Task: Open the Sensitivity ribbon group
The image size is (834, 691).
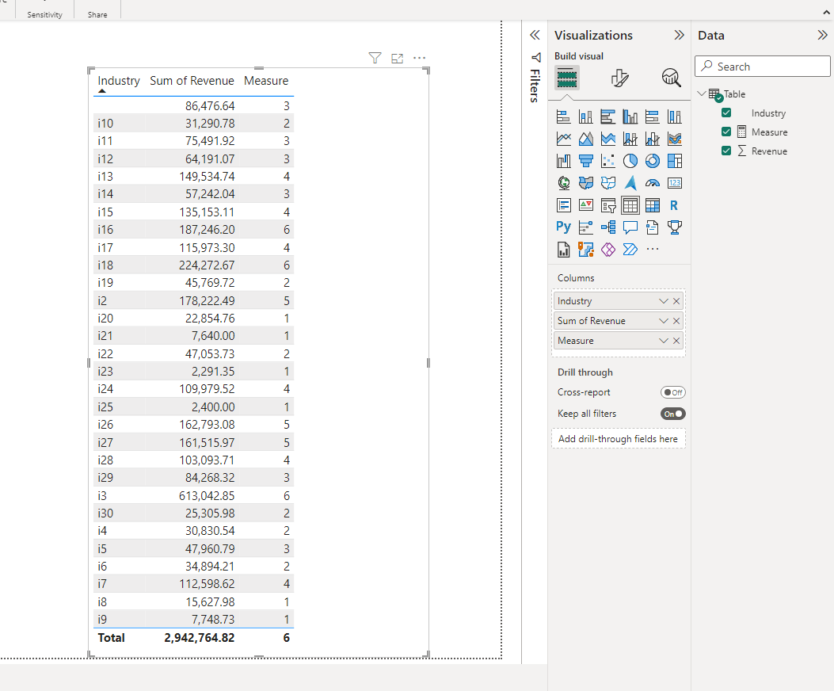Action: [x=44, y=14]
